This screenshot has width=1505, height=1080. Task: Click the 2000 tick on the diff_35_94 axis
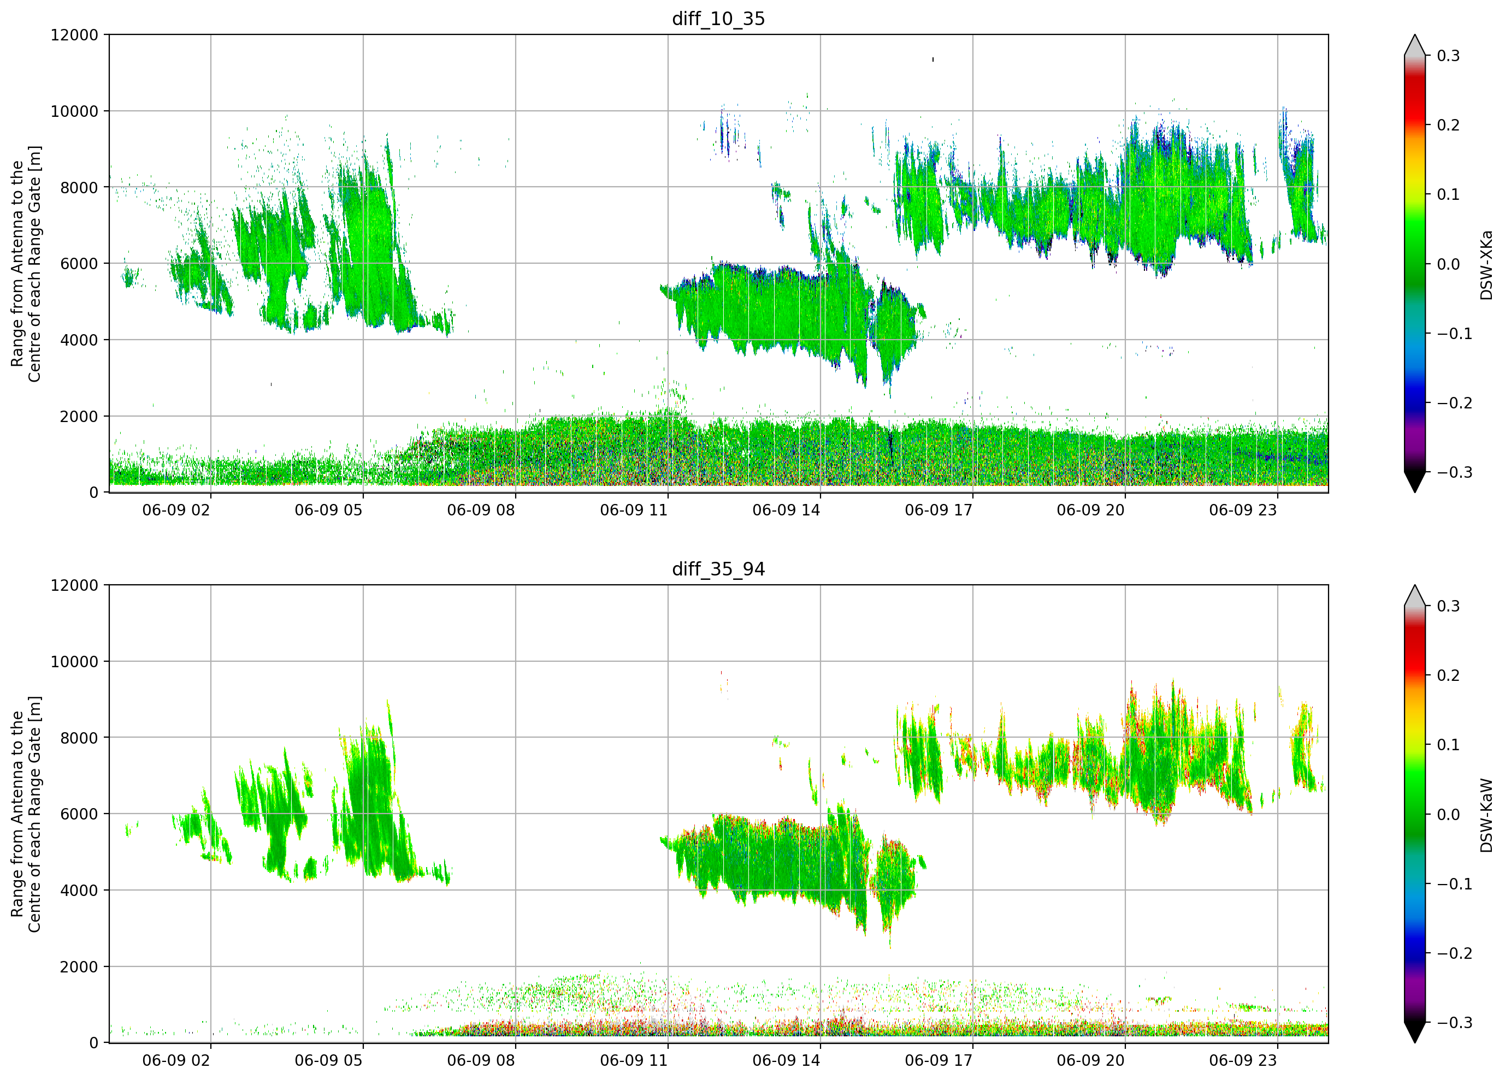click(79, 966)
